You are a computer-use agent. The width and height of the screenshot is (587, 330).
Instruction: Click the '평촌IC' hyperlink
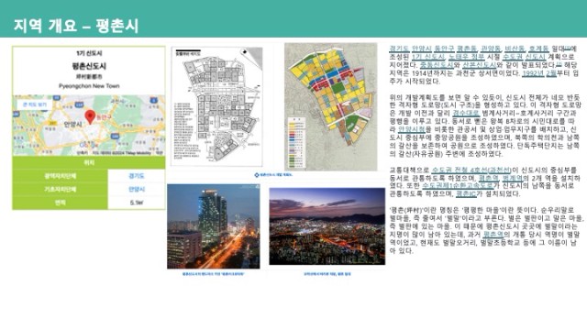[x=466, y=193]
